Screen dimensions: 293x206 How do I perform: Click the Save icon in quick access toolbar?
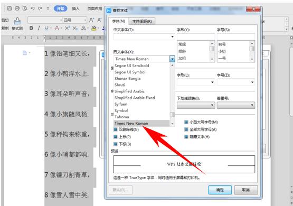pos(10,8)
